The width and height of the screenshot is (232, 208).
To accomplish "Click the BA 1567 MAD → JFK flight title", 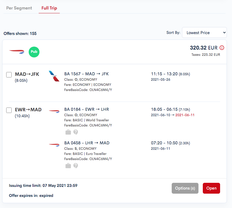I will (x=87, y=74).
